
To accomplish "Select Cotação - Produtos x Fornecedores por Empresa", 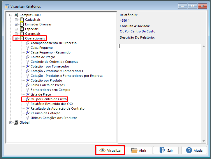I will pyautogui.click(x=66, y=76).
